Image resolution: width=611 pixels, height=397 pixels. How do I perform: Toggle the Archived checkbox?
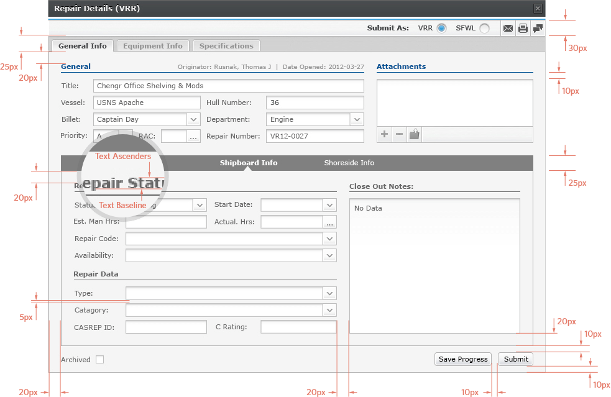(x=99, y=359)
